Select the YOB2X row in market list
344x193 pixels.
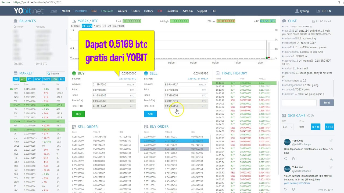click(37, 121)
